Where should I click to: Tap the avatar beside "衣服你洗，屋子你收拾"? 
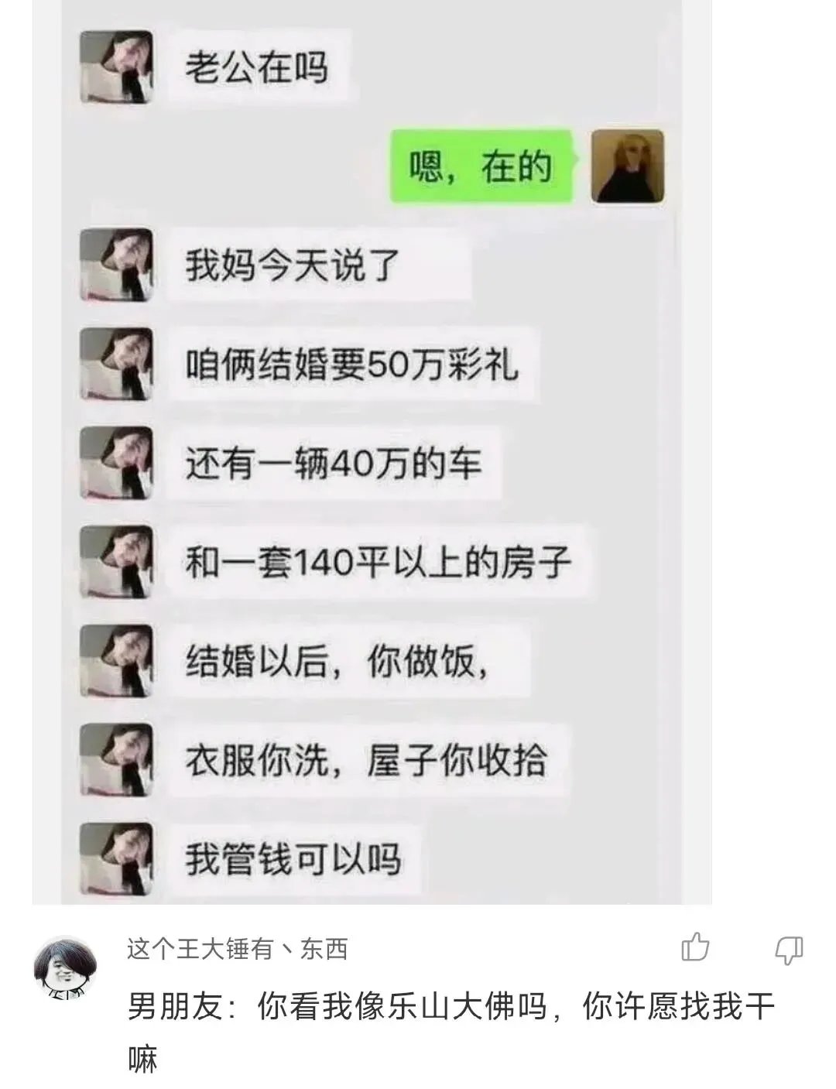click(x=117, y=761)
